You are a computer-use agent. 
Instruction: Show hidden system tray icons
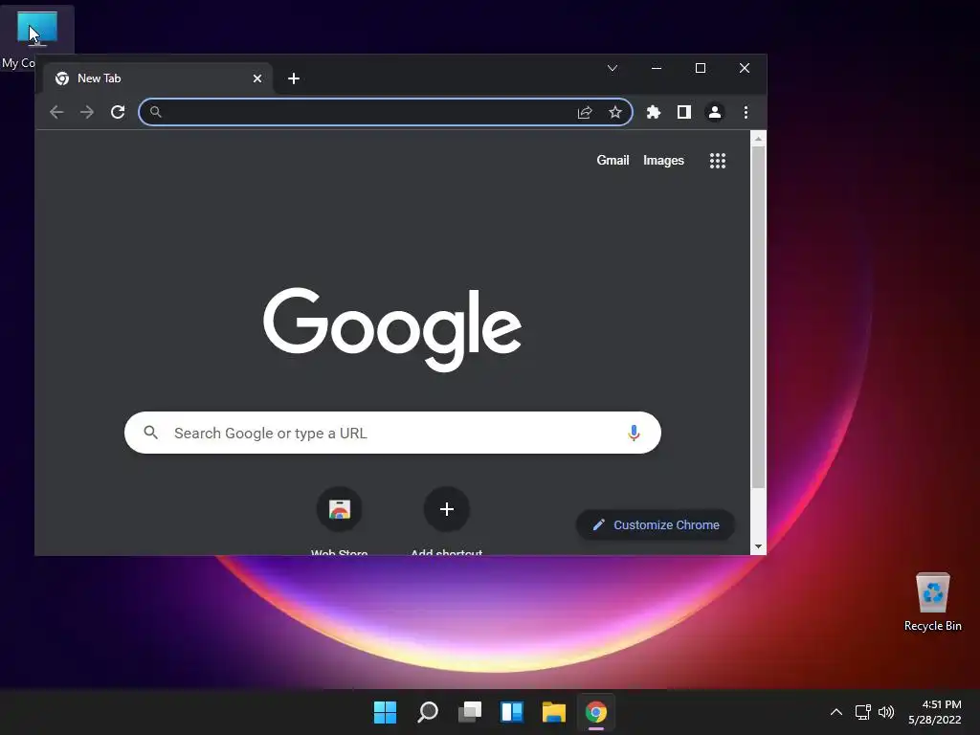(x=836, y=712)
